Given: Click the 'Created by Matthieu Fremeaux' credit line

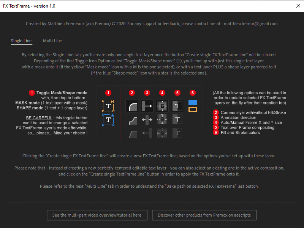Looking at the screenshot, I should pyautogui.click(x=152, y=24).
